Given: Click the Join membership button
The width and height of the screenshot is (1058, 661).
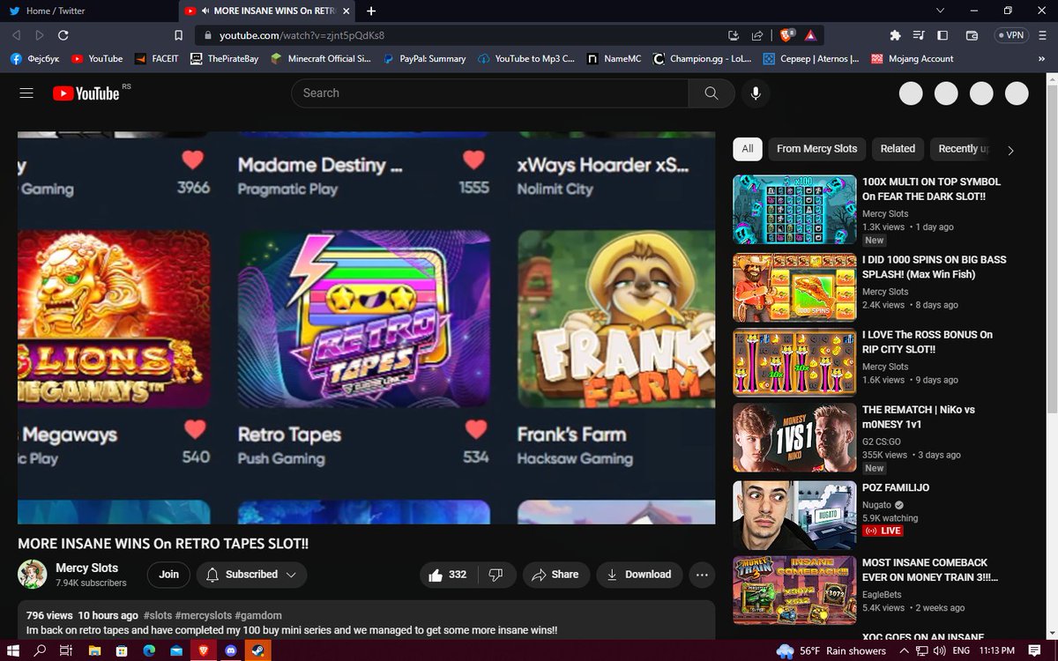Looking at the screenshot, I should point(168,575).
